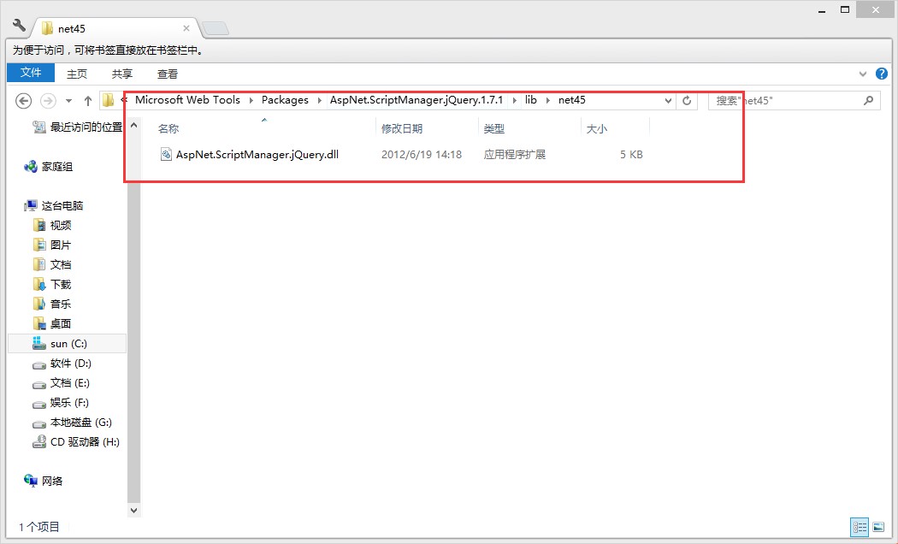Sort by 类型 column header
The height and width of the screenshot is (544, 898).
point(494,129)
